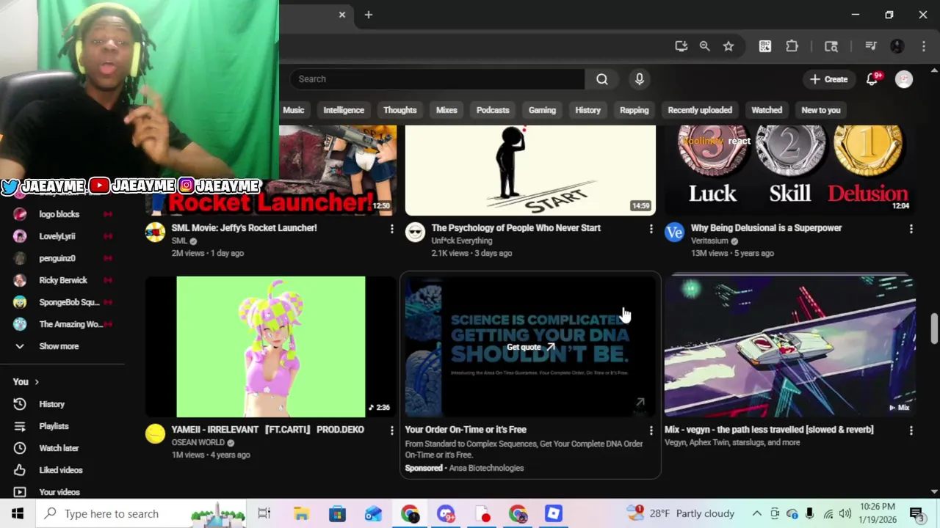Open Microsoft Store from the taskbar

click(x=337, y=513)
